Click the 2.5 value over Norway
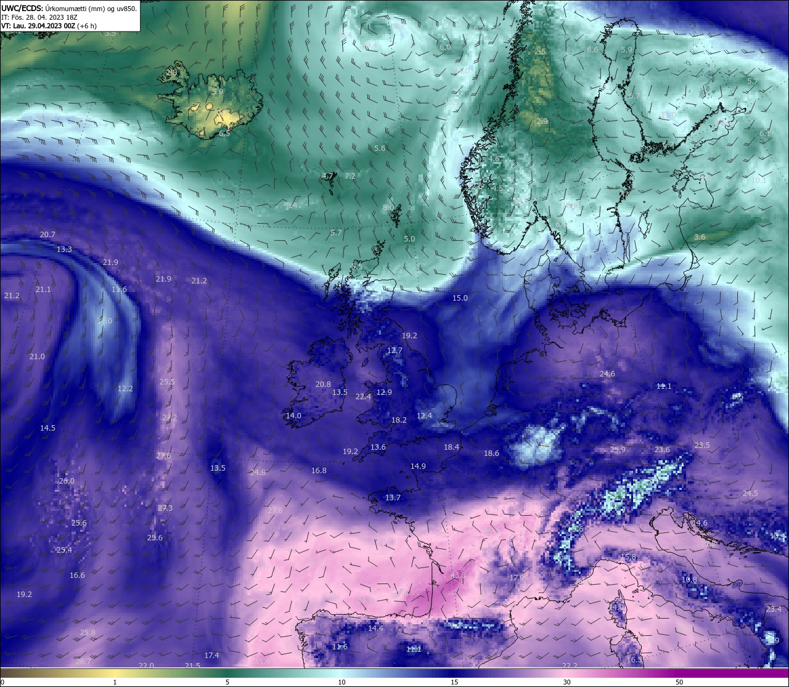 coord(540,52)
